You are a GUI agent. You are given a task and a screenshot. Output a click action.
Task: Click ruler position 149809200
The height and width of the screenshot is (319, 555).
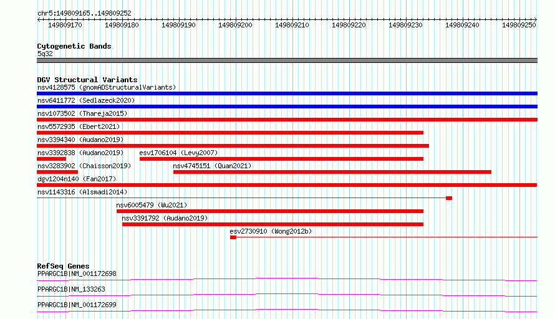click(x=235, y=25)
